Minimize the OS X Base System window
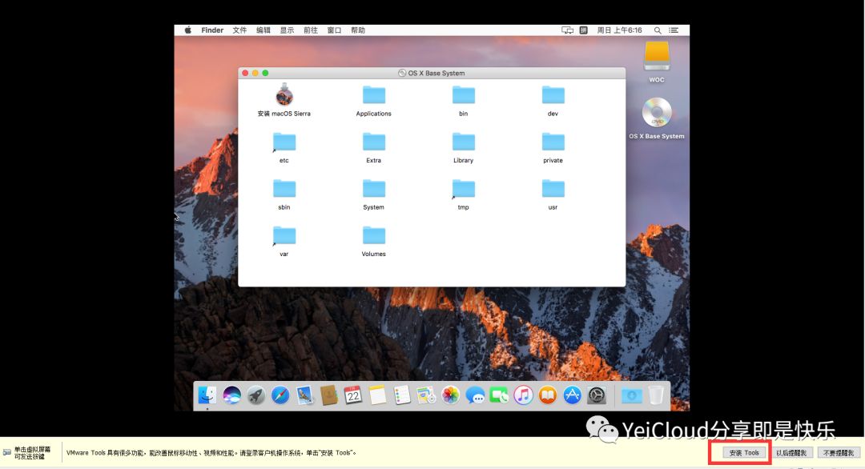The width and height of the screenshot is (865, 469). coord(255,73)
